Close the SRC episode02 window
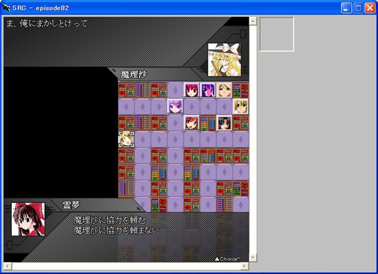 [370, 8]
